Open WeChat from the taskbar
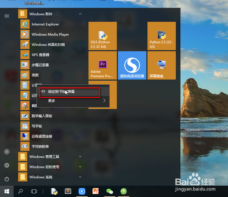This screenshot has width=228, height=197. 109,191
